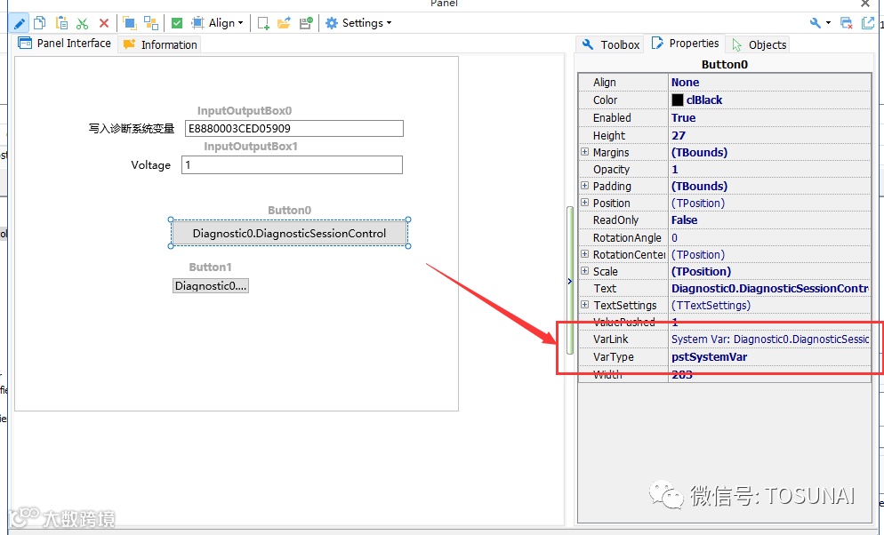Click the InputOutputBox0 field containing E8880003CED05909
884x535 pixels.
(294, 128)
